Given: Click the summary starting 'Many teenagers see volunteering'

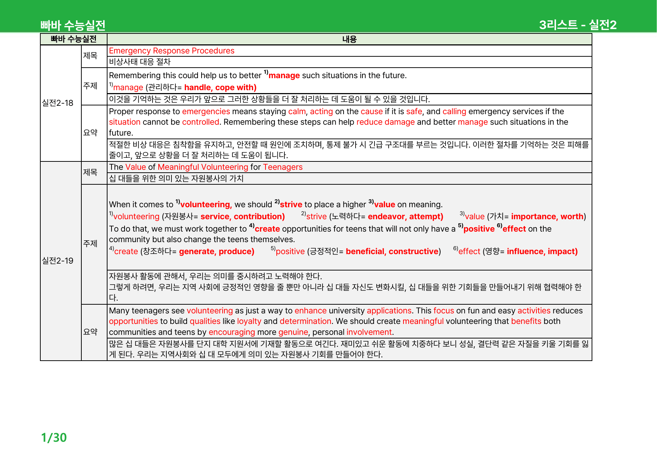Looking at the screenshot, I should pos(346,321).
